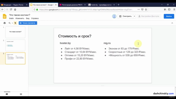Print the presentation
The height and width of the screenshot is (99, 176).
5,23
